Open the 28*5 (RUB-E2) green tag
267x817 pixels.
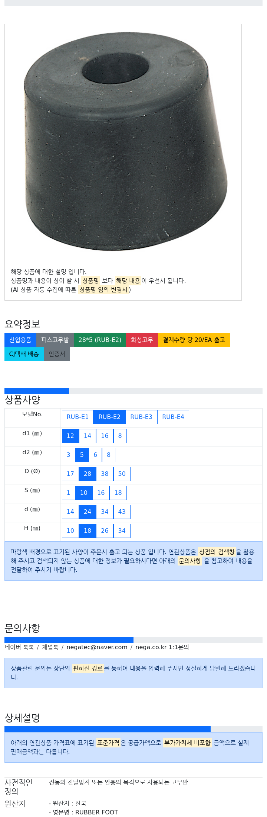click(100, 340)
